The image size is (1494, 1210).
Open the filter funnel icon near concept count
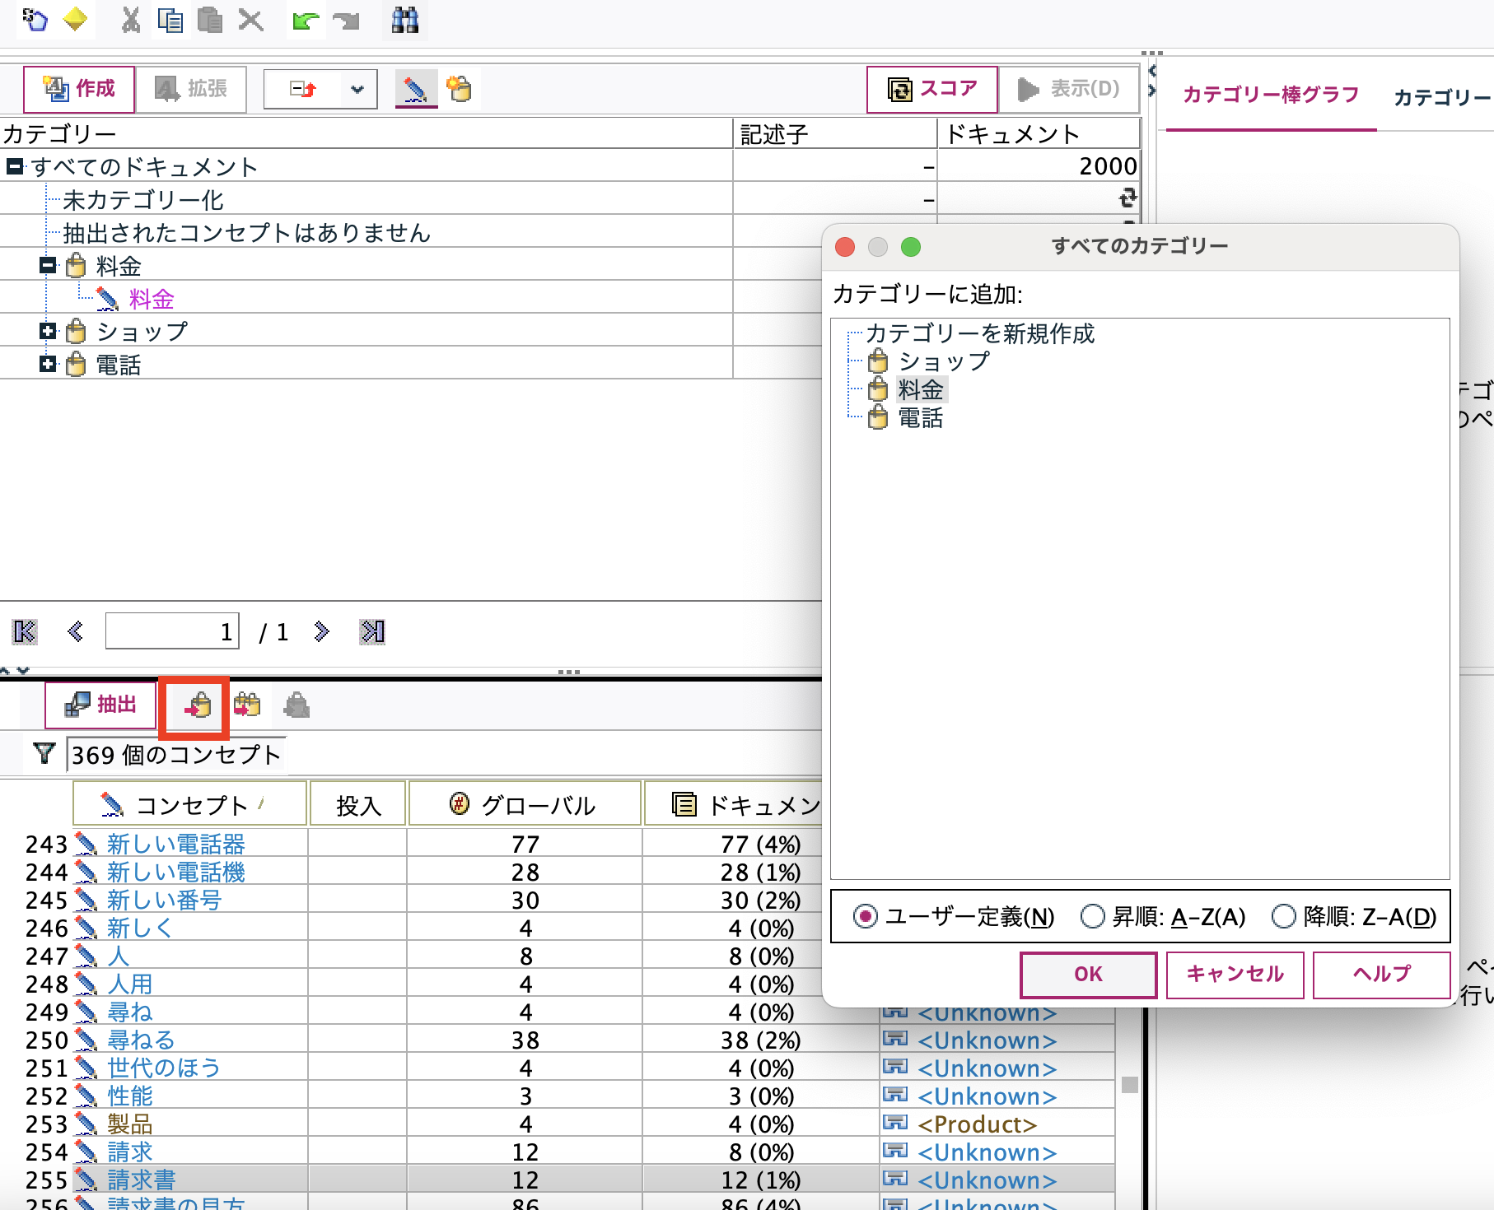(x=43, y=754)
